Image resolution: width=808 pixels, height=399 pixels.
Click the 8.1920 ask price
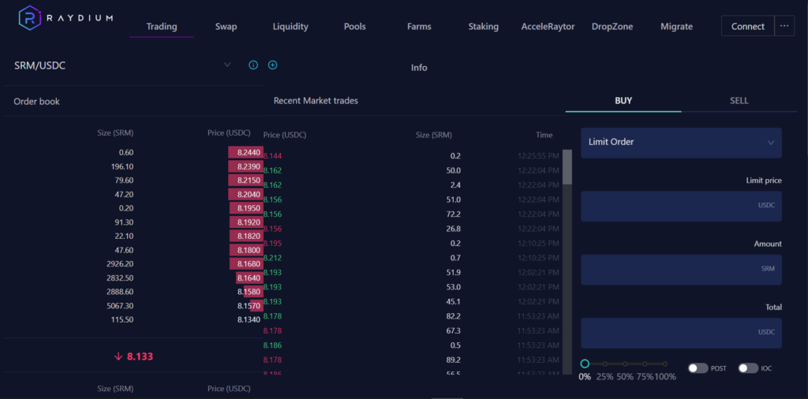pos(249,222)
